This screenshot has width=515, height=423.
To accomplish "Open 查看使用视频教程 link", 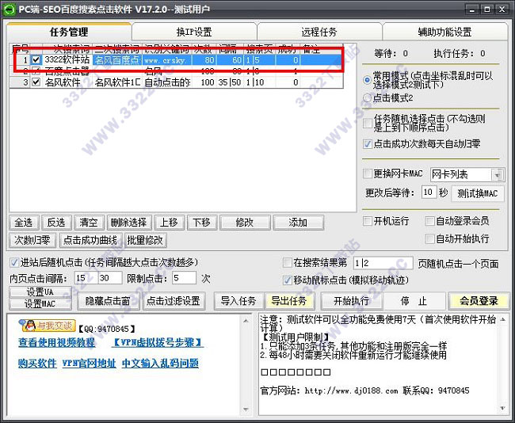I will (x=57, y=342).
